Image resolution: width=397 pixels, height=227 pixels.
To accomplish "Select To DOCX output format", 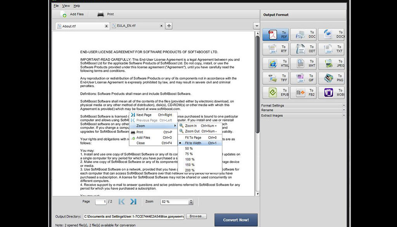I will point(331,35).
